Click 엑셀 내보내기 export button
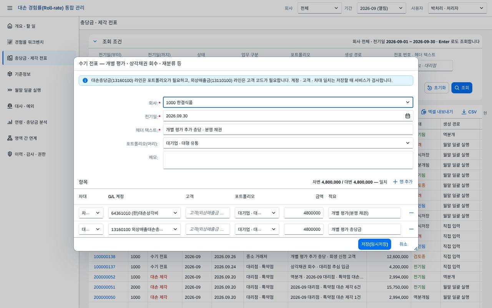Image resolution: width=492 pixels, height=308 pixels. [437, 112]
